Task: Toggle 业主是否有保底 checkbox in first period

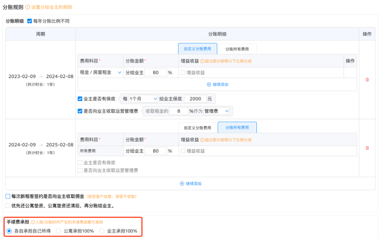Action: point(80,99)
